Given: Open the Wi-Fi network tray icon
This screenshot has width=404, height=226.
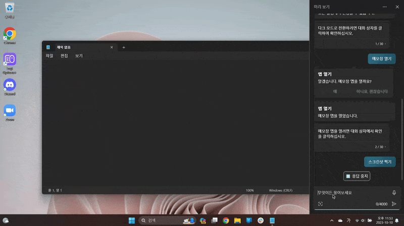Looking at the screenshot, I should pyautogui.click(x=357, y=220).
